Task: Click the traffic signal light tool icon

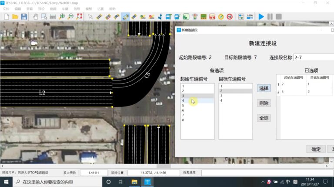Action: tap(195, 16)
